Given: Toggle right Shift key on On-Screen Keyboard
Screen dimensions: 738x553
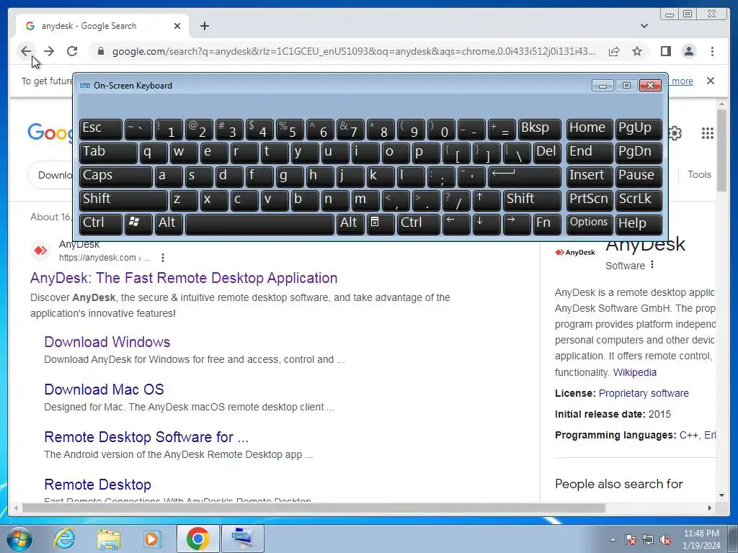Looking at the screenshot, I should click(x=532, y=200).
